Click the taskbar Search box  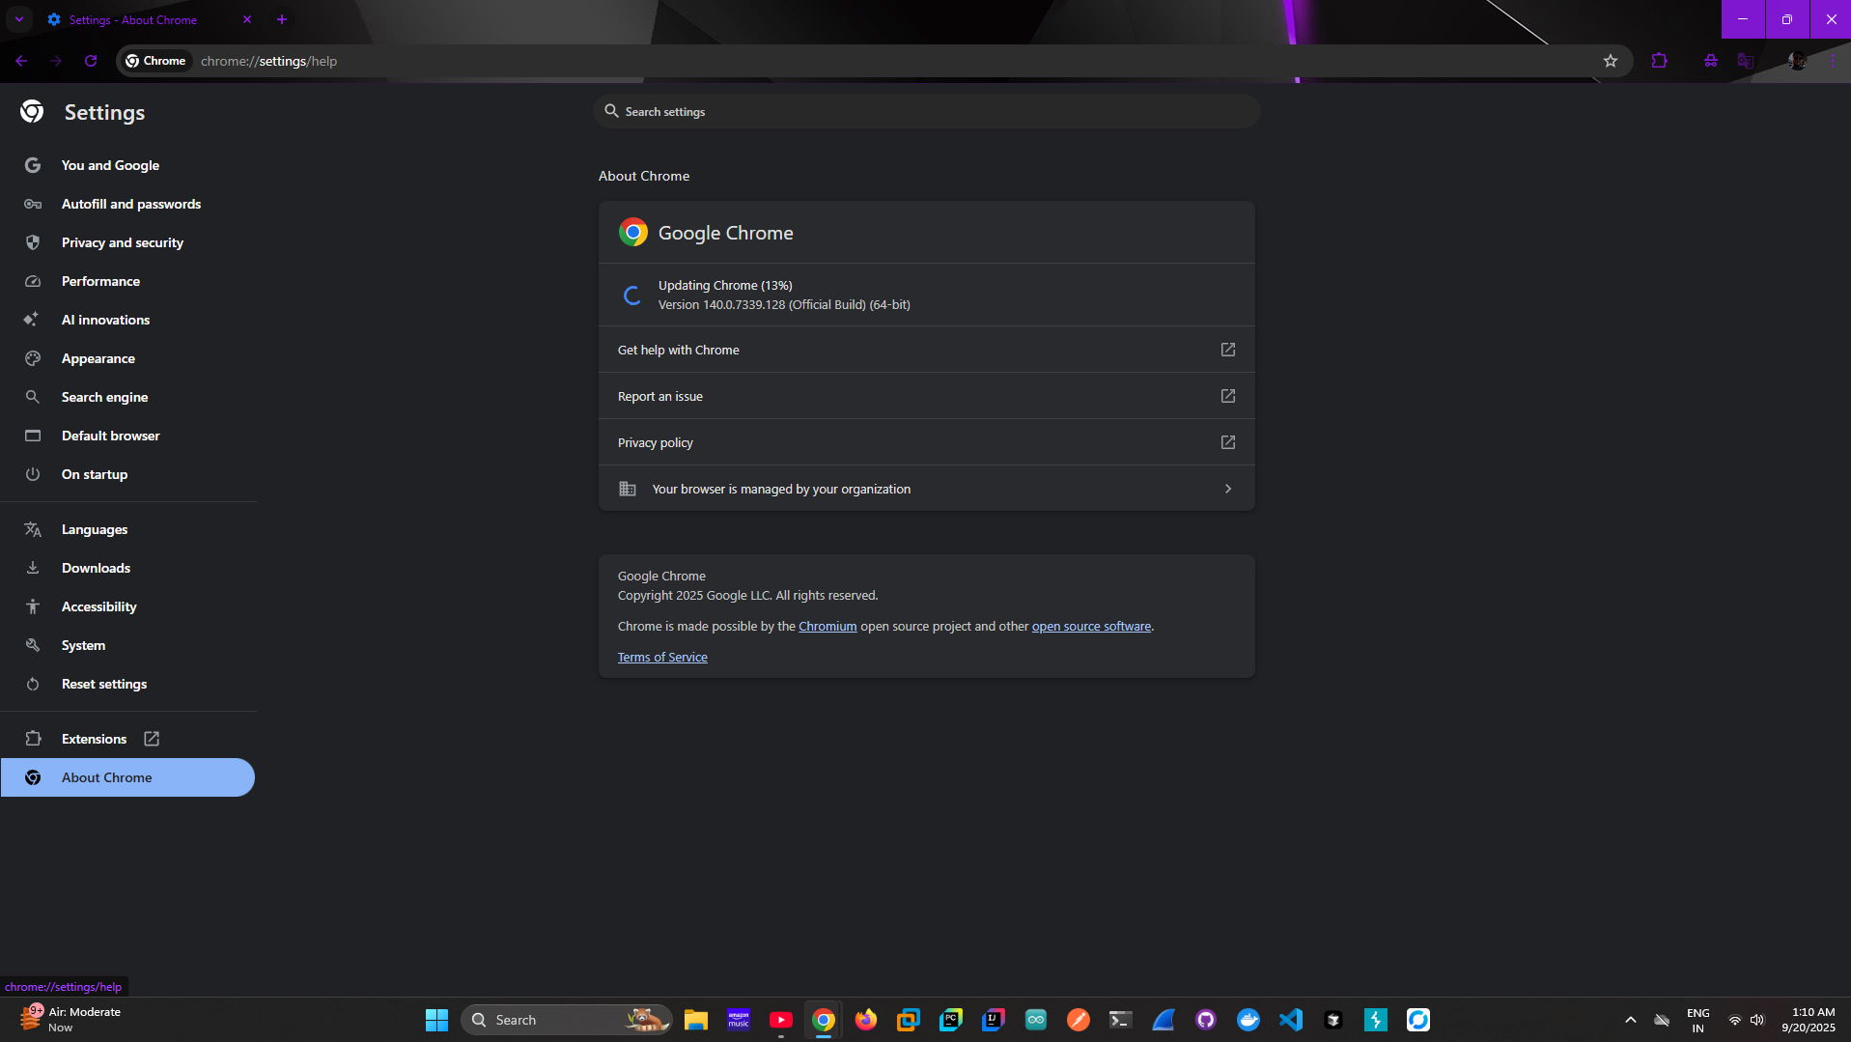coord(567,1020)
